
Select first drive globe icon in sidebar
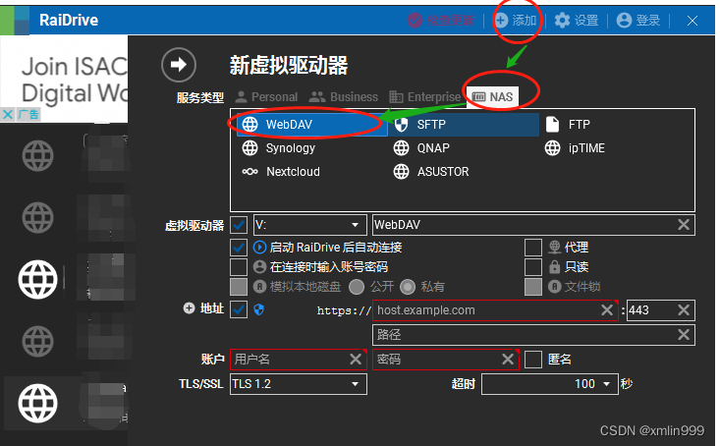tap(38, 156)
